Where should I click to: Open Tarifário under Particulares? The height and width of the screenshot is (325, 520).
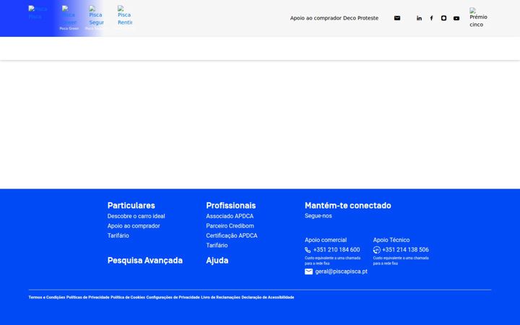[x=118, y=235]
